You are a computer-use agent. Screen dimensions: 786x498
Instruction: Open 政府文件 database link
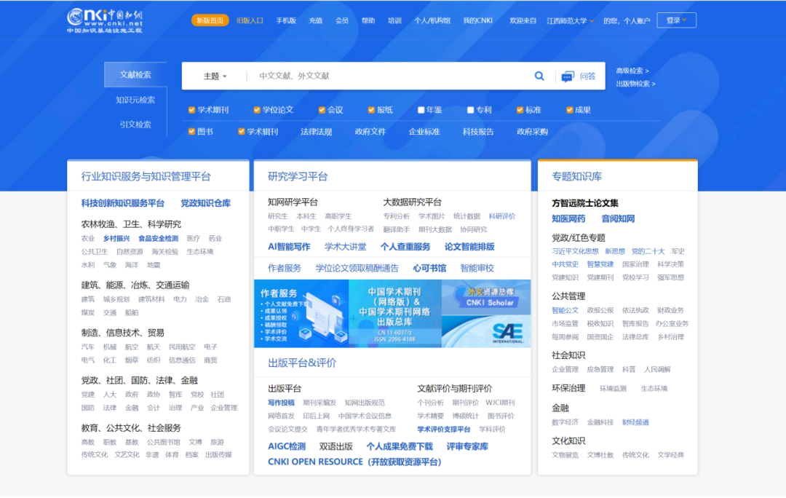(370, 132)
